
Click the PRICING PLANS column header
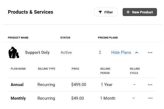click(108, 37)
